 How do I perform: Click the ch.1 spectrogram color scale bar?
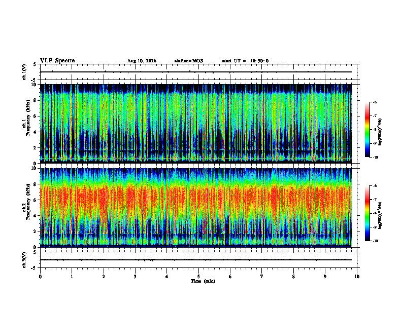[x=367, y=130]
